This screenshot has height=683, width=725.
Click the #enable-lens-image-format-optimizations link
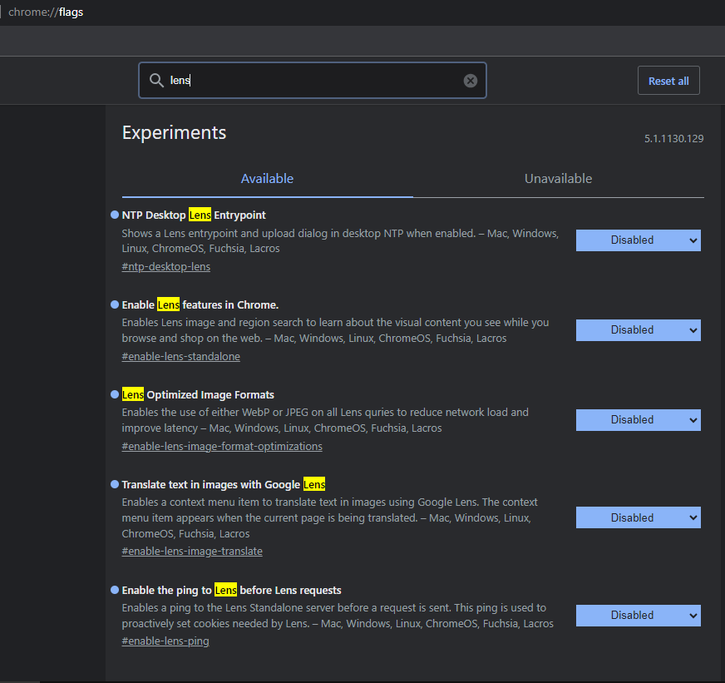point(222,446)
